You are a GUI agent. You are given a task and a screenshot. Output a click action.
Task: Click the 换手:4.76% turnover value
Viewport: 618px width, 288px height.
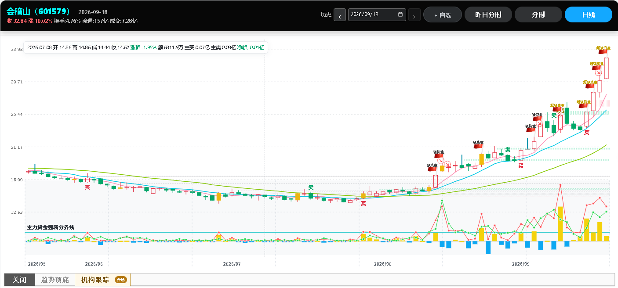pyautogui.click(x=67, y=21)
